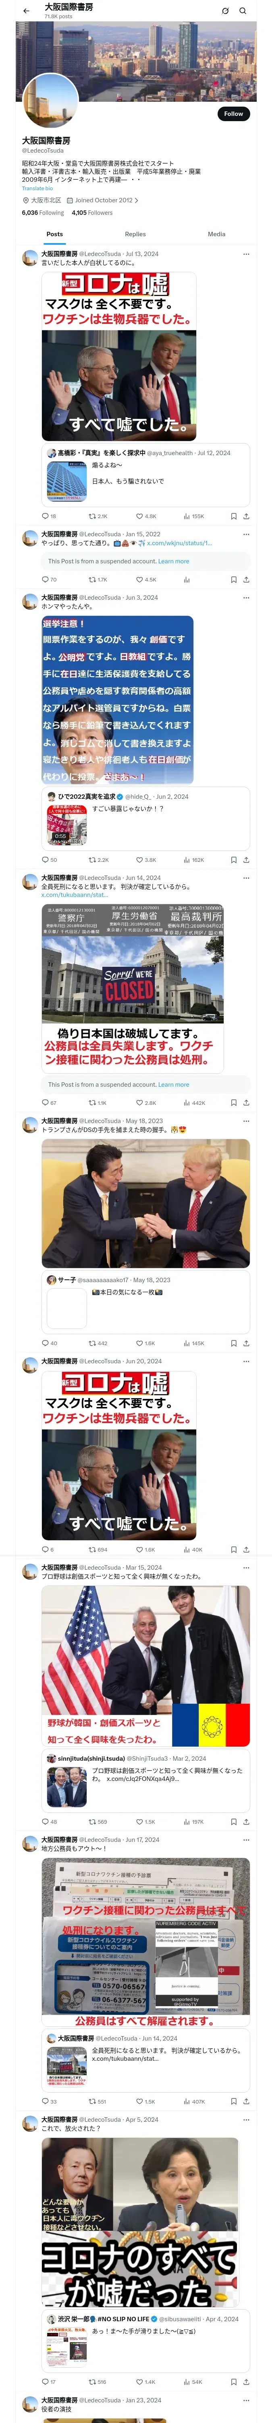Open the Translate bio link

pyautogui.click(x=37, y=188)
